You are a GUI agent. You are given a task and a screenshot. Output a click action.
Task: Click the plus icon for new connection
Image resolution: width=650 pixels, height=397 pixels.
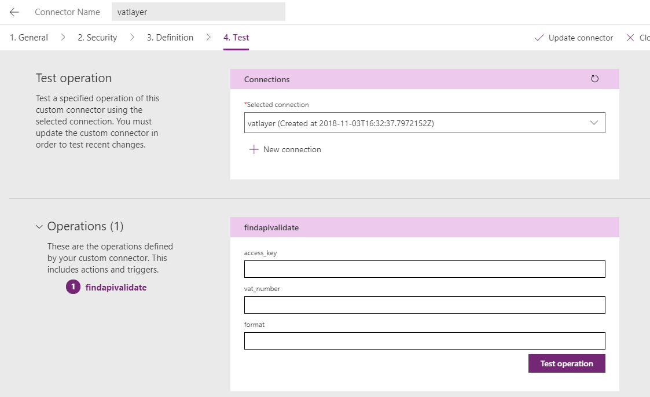pyautogui.click(x=254, y=149)
